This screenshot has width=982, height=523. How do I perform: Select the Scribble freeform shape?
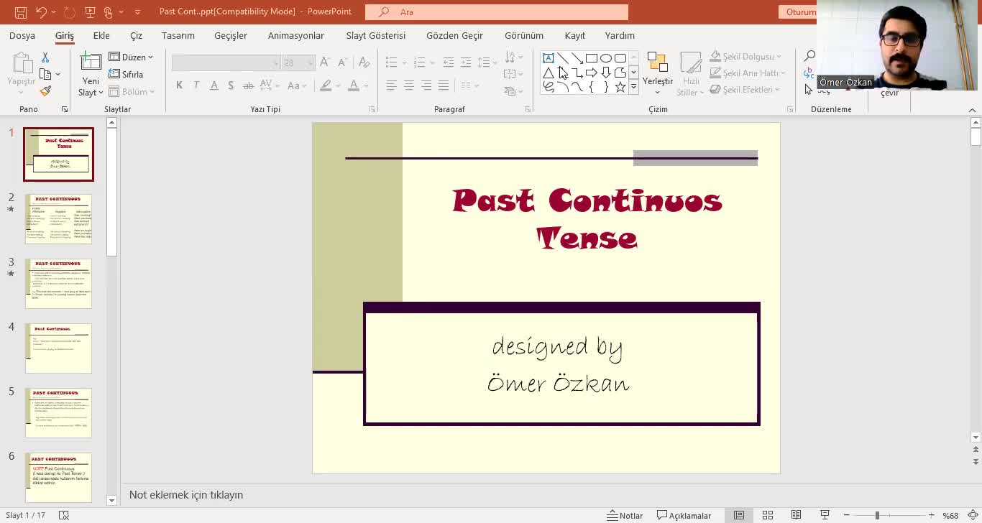[549, 87]
